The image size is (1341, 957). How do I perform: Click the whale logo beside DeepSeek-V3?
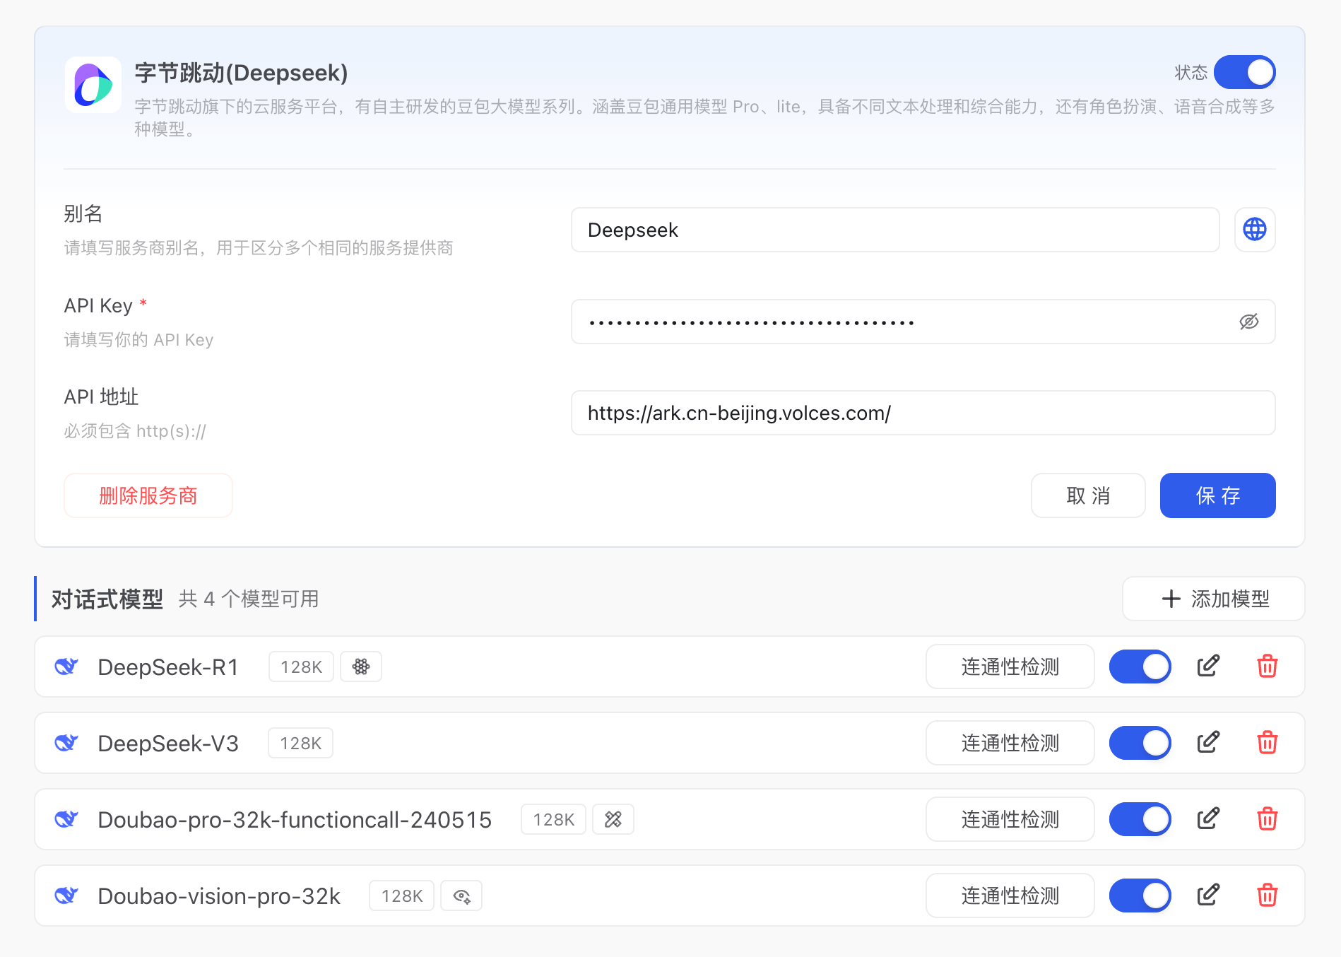tap(66, 743)
